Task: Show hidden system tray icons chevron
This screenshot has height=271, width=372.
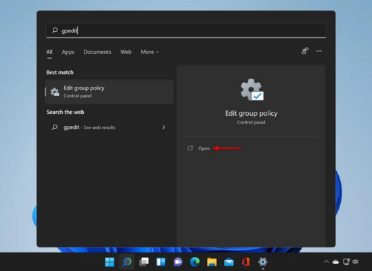Action: coord(326,262)
